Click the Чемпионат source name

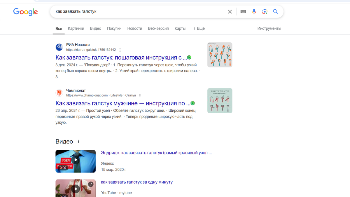point(76,90)
